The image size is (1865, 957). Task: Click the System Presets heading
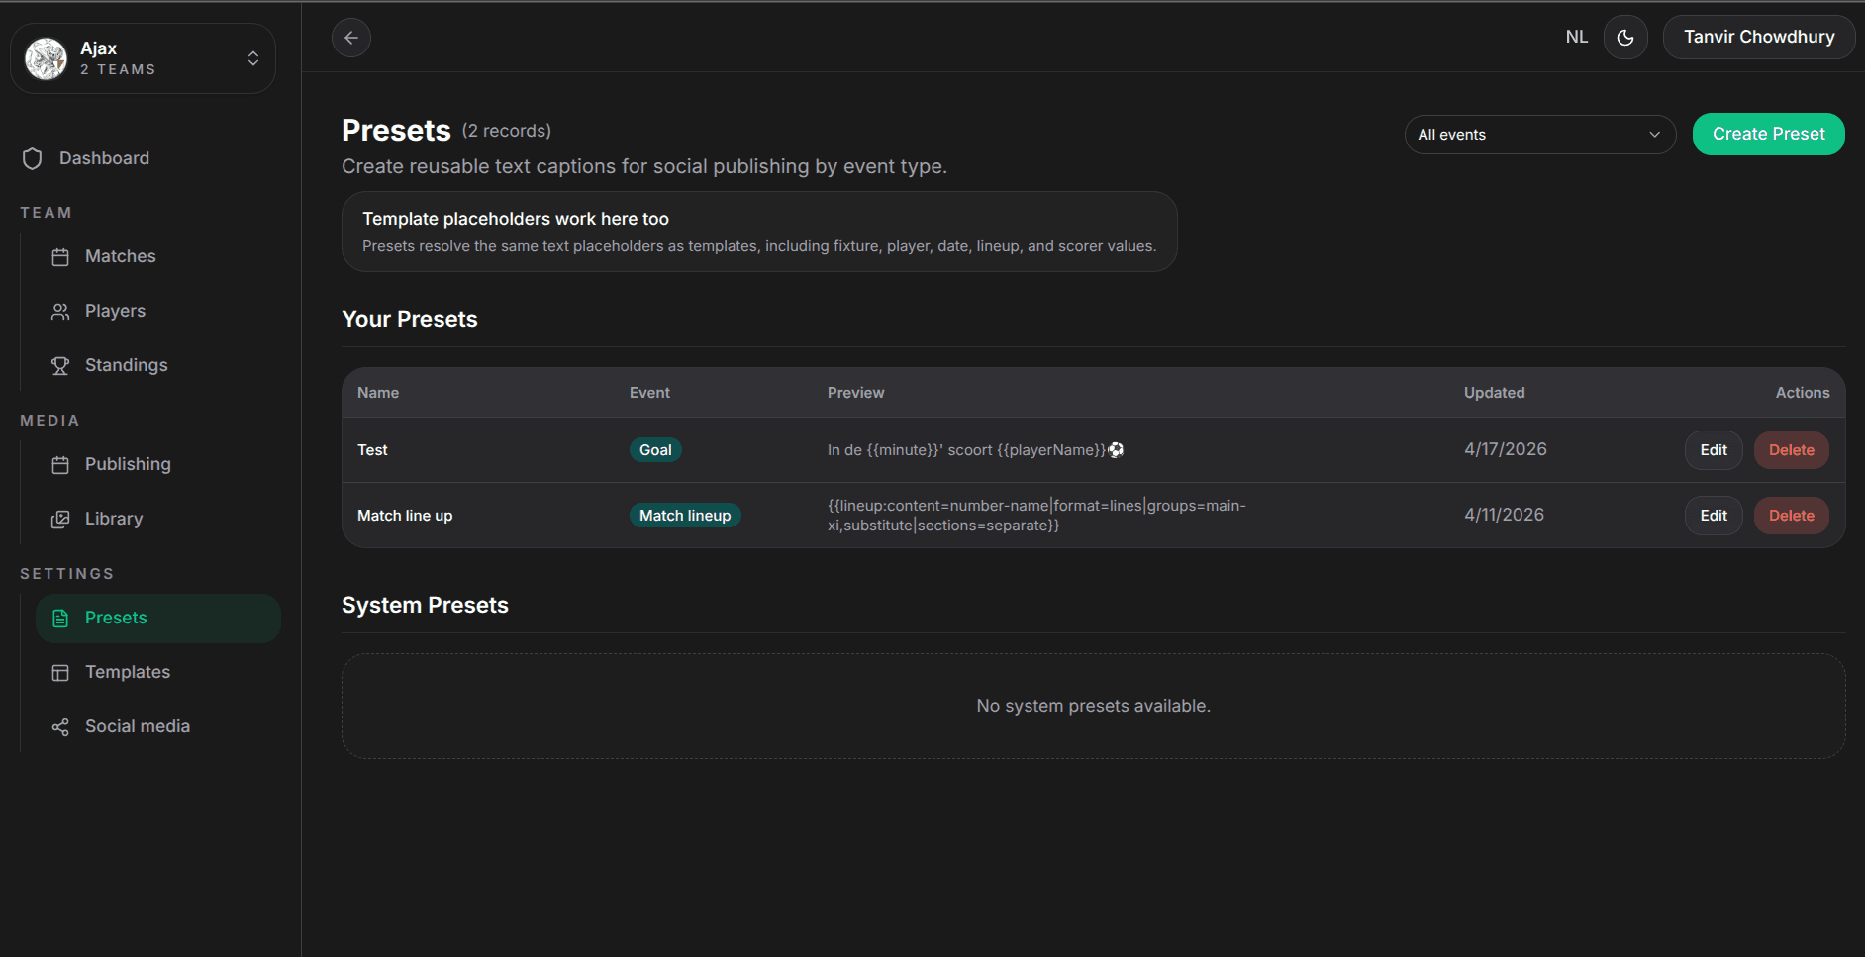[425, 606]
